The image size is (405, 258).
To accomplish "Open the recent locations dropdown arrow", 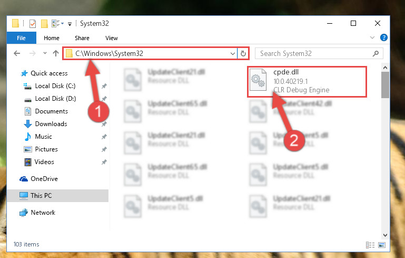I will [45, 53].
